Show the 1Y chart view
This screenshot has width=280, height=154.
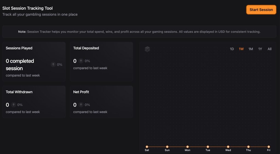pos(260,49)
